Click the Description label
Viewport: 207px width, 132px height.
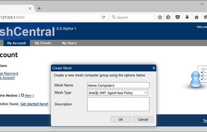[x=63, y=104]
